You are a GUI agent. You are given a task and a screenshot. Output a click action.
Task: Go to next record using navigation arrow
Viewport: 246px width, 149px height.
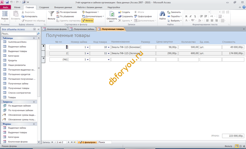(69, 142)
